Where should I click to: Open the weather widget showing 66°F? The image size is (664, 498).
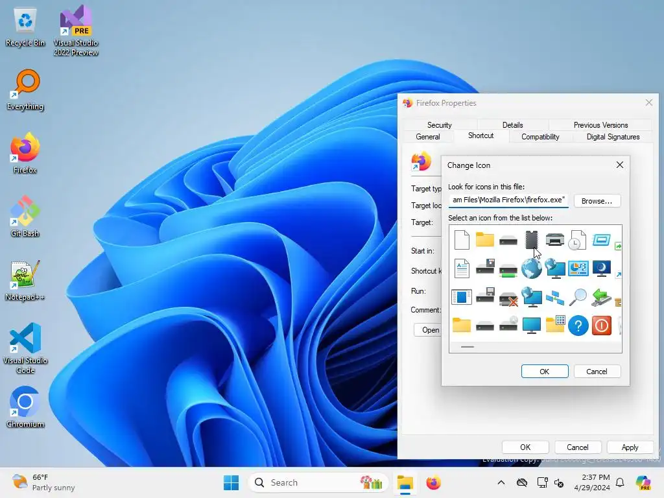tap(43, 482)
